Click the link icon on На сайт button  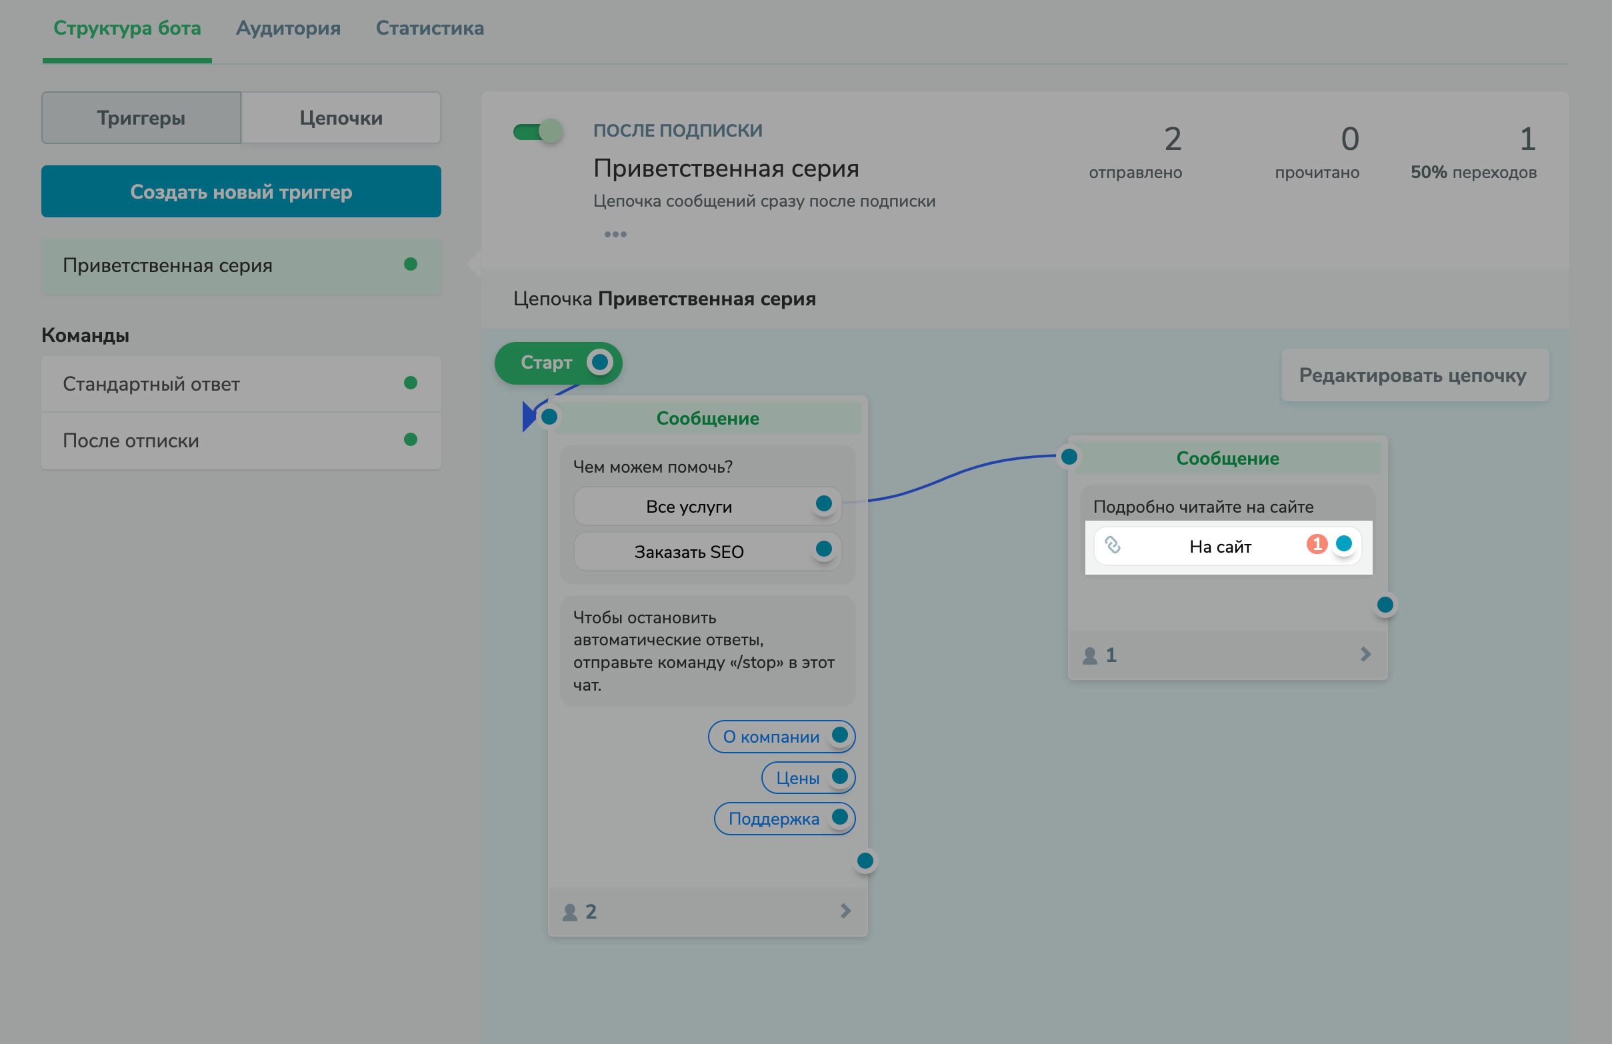point(1112,545)
